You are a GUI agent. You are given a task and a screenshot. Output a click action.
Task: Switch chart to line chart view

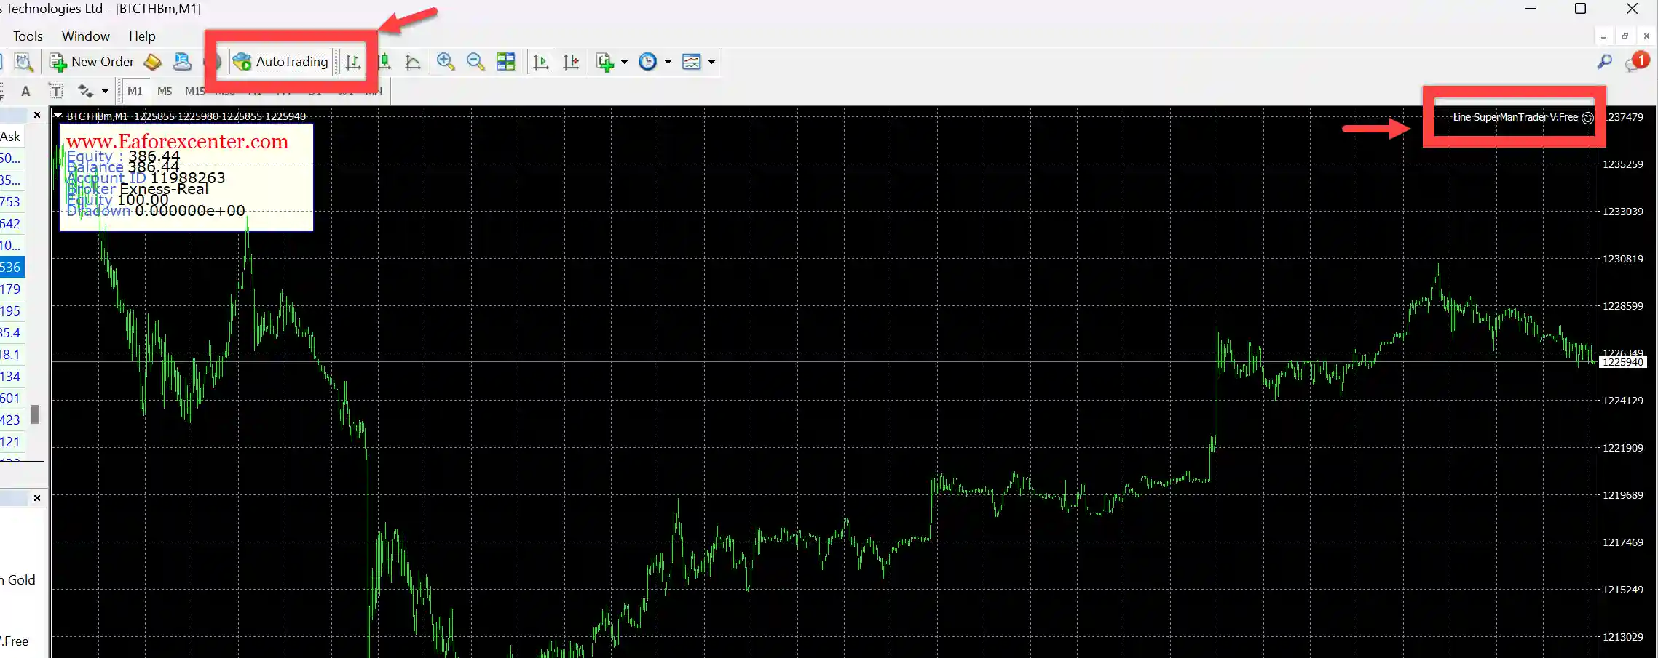413,63
